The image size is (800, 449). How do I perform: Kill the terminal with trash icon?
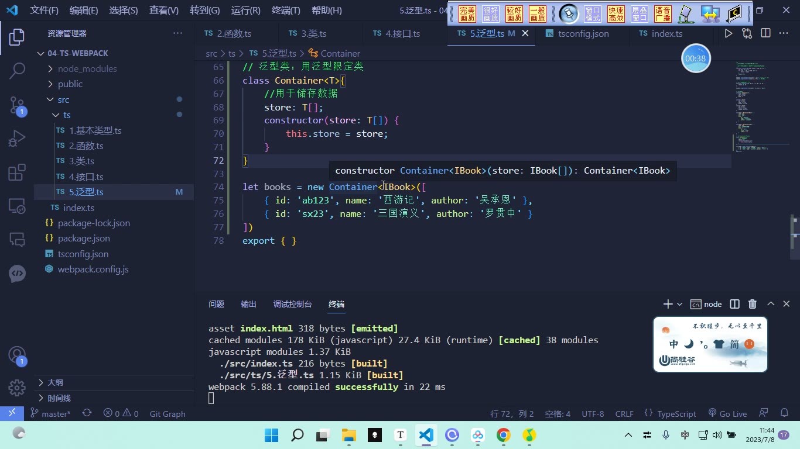(753, 304)
